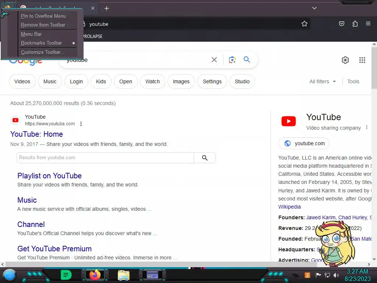The image size is (377, 283).
Task: Open green notes app in taskbar
Action: 66,275
